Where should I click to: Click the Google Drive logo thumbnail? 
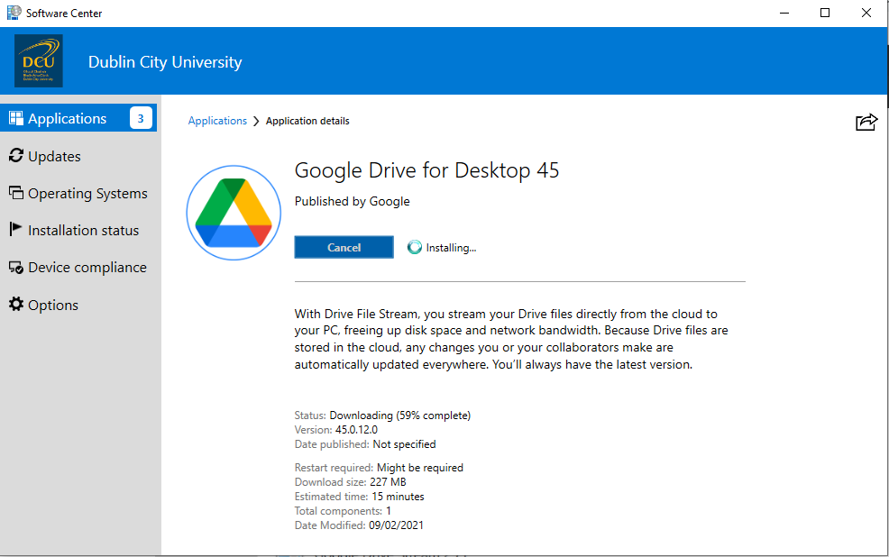pyautogui.click(x=234, y=213)
